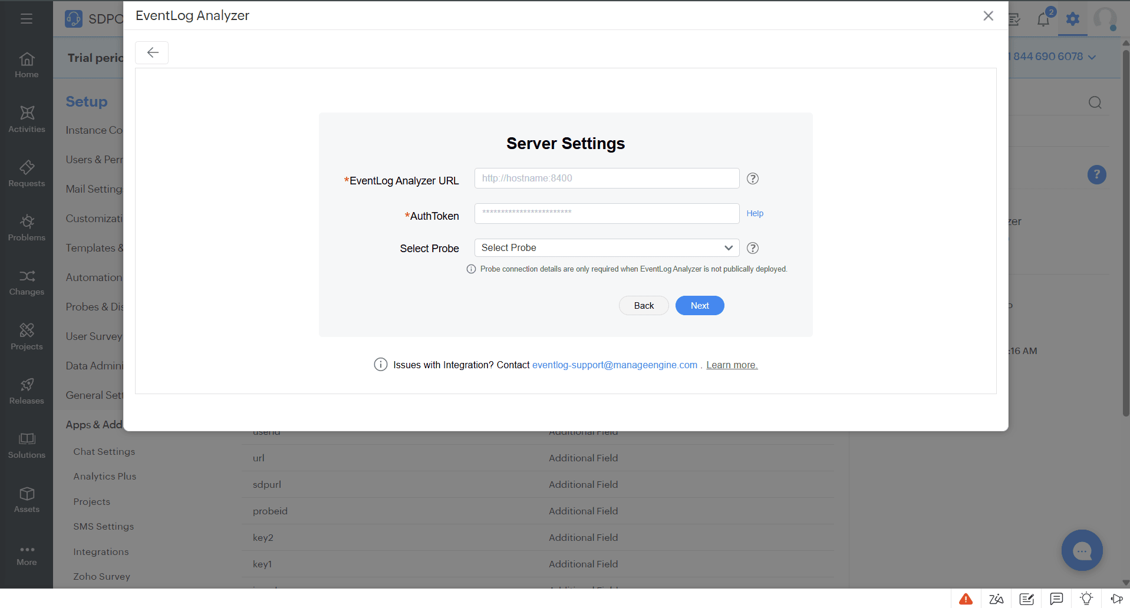Open the search magnifier icon

tap(1095, 103)
